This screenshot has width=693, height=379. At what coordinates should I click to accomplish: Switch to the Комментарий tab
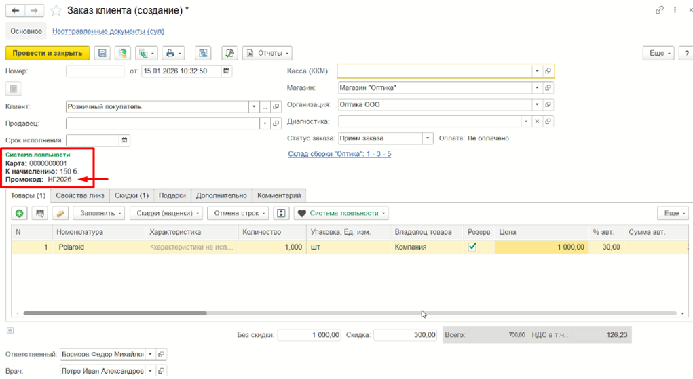(279, 195)
